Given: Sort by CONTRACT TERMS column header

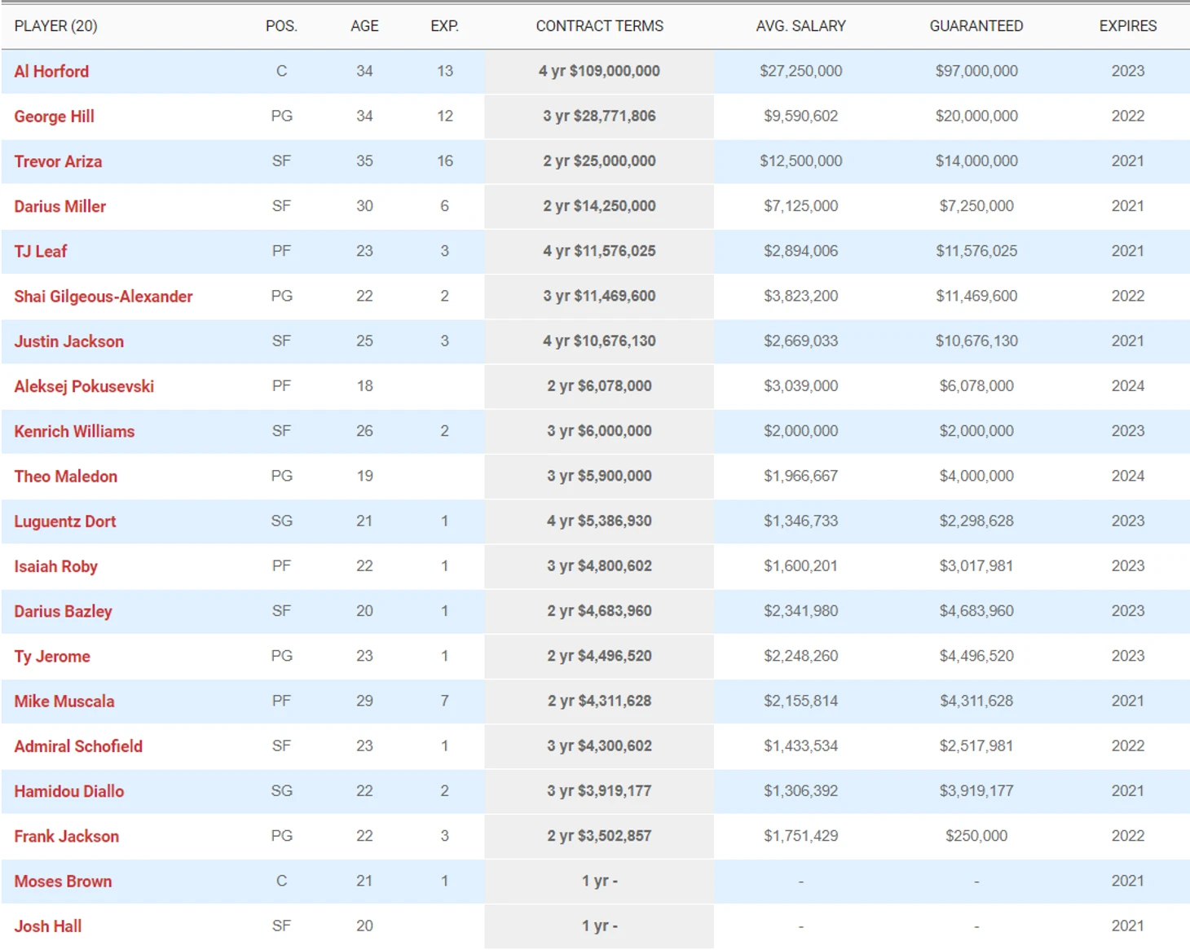Looking at the screenshot, I should click(599, 26).
